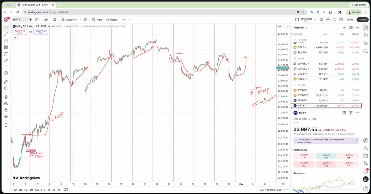Select GOLD row in the watchlist
This screenshot has width=371, height=194.
(326, 47)
